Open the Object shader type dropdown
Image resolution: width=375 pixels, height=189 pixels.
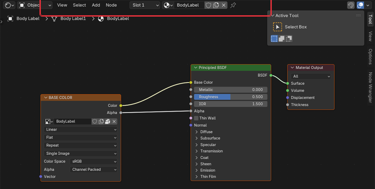coord(35,5)
